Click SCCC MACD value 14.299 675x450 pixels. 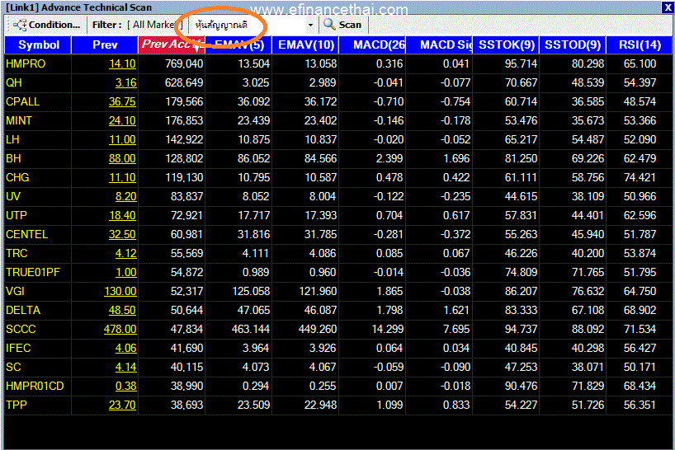click(388, 329)
